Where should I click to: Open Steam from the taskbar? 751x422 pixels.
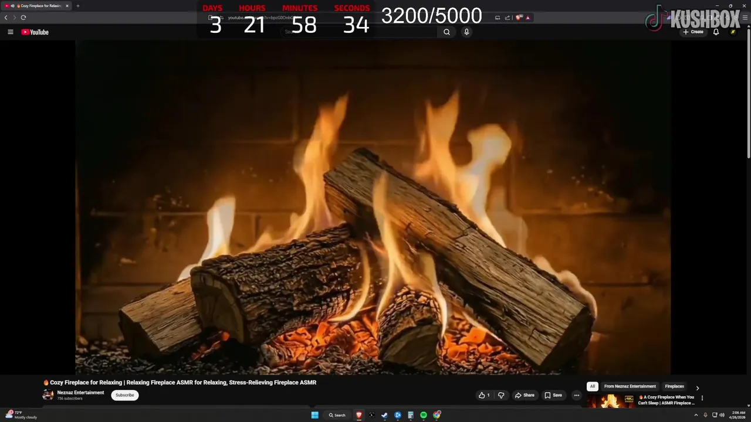pyautogui.click(x=384, y=415)
